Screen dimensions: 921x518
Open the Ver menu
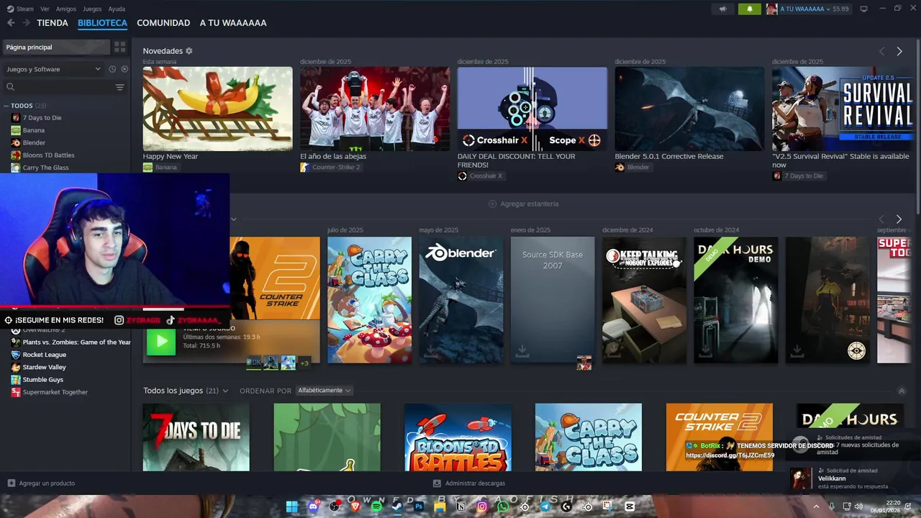(45, 9)
